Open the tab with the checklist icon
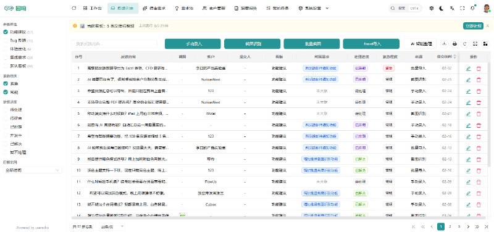494x232 pixels. click(277, 9)
